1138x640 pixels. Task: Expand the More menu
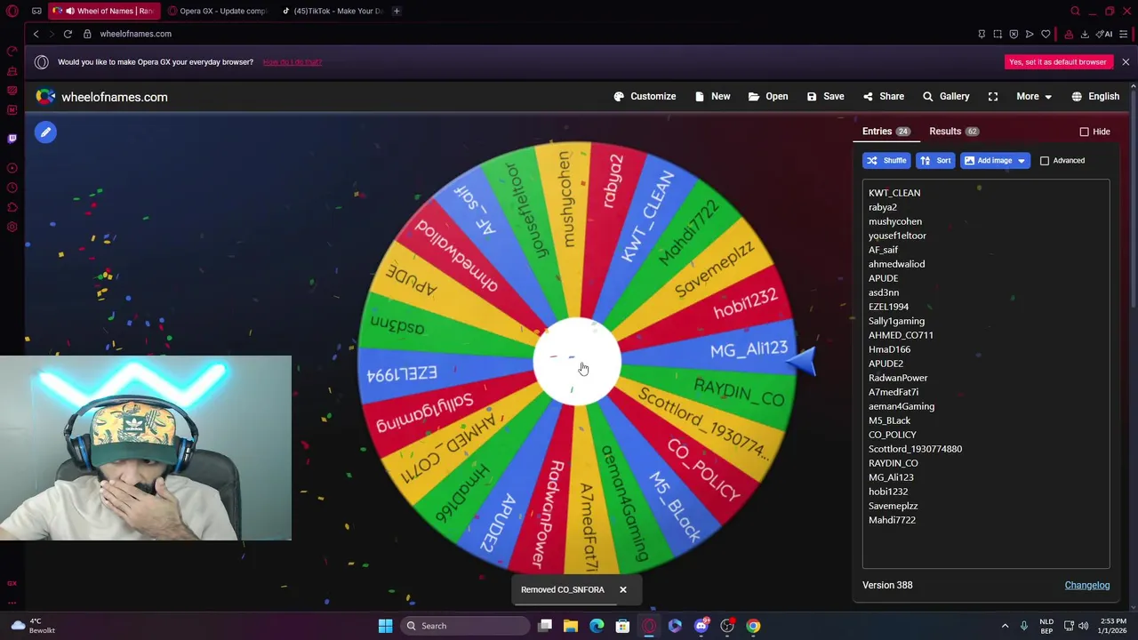[x=1034, y=96]
